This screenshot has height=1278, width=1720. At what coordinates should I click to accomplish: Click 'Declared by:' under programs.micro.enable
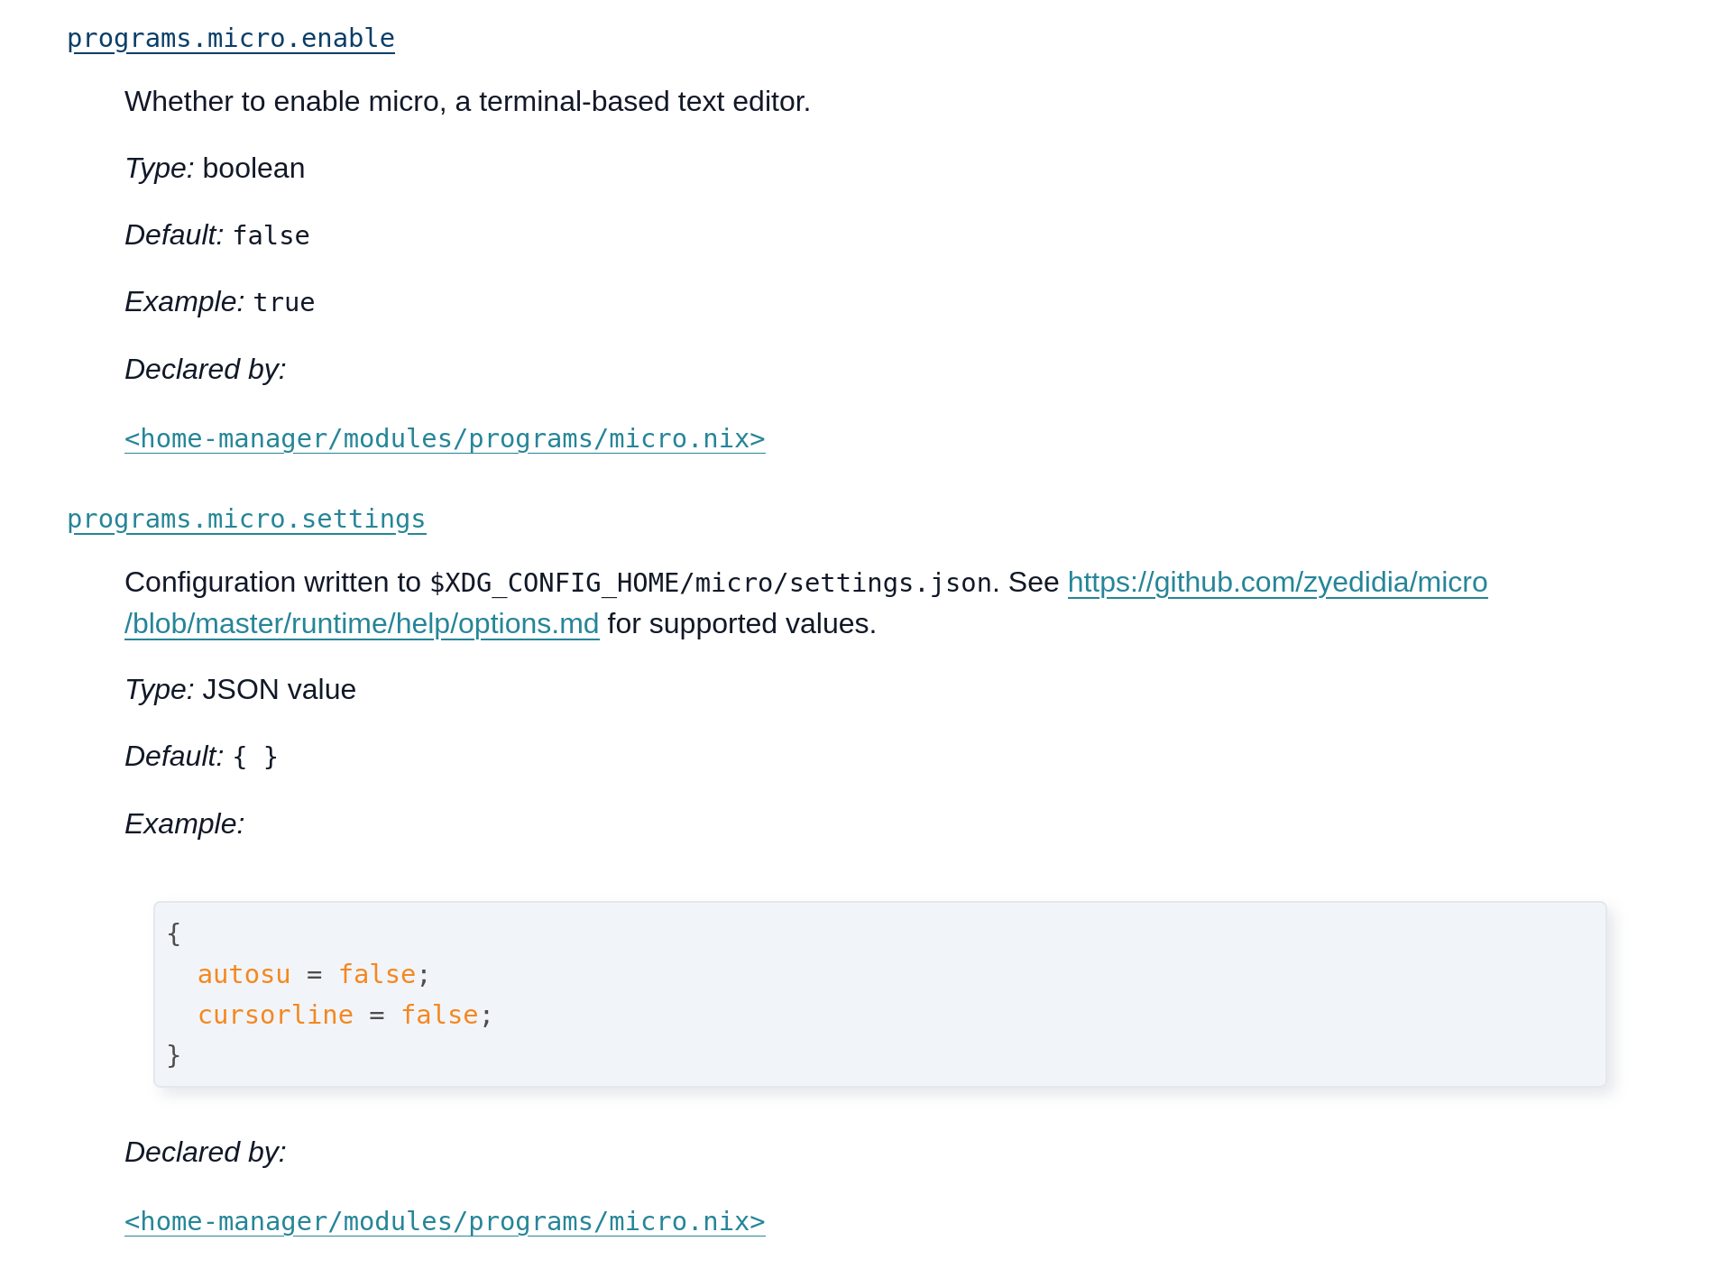[205, 370]
